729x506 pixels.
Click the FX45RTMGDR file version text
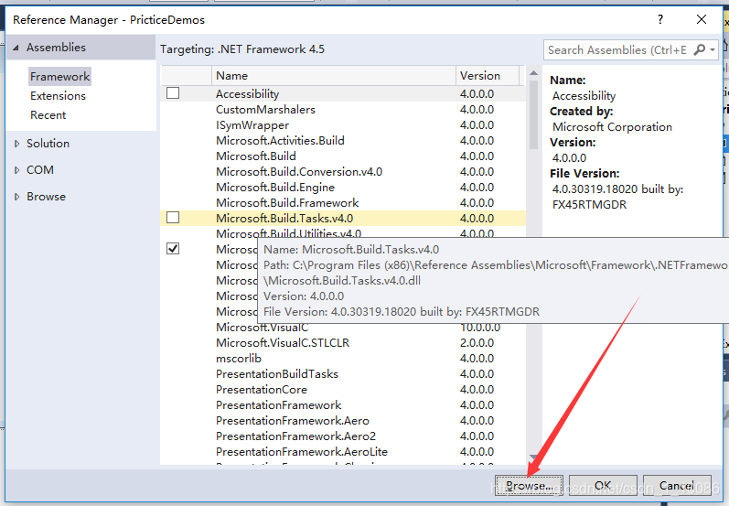pos(589,205)
